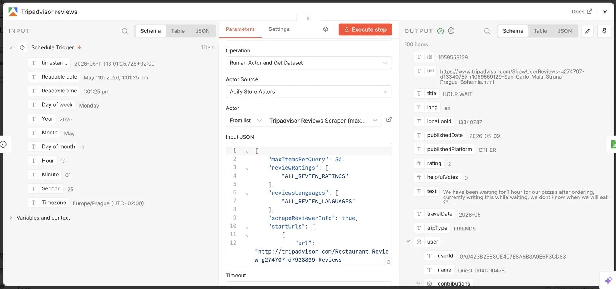Image resolution: width=616 pixels, height=289 pixels.
Task: Click the rating number type icon
Action: pos(419,163)
